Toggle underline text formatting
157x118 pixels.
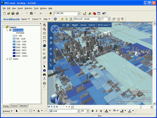(101, 111)
